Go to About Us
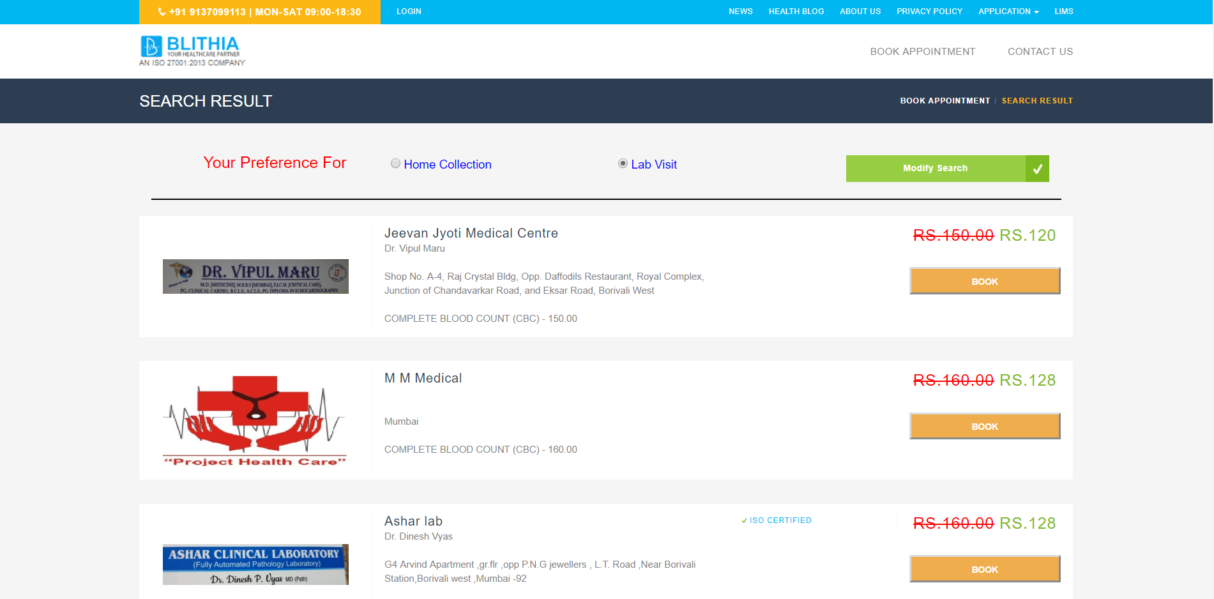 [x=860, y=11]
